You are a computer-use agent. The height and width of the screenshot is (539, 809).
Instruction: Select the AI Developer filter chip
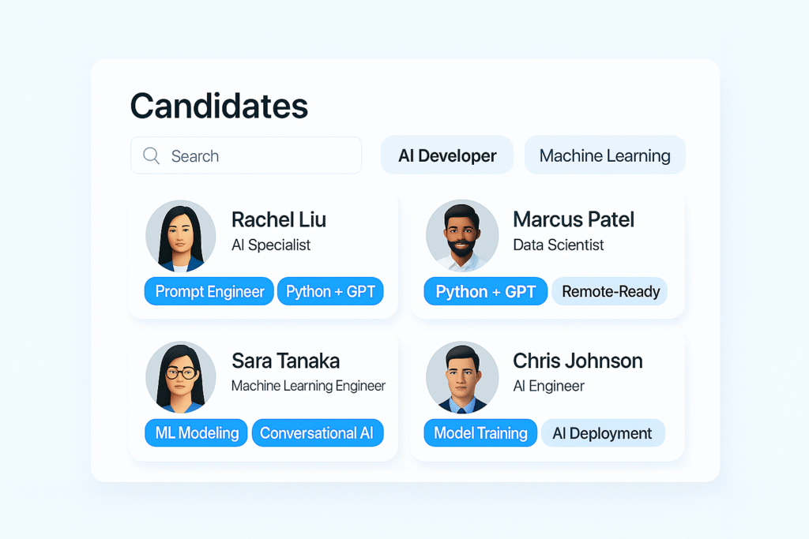[447, 155]
